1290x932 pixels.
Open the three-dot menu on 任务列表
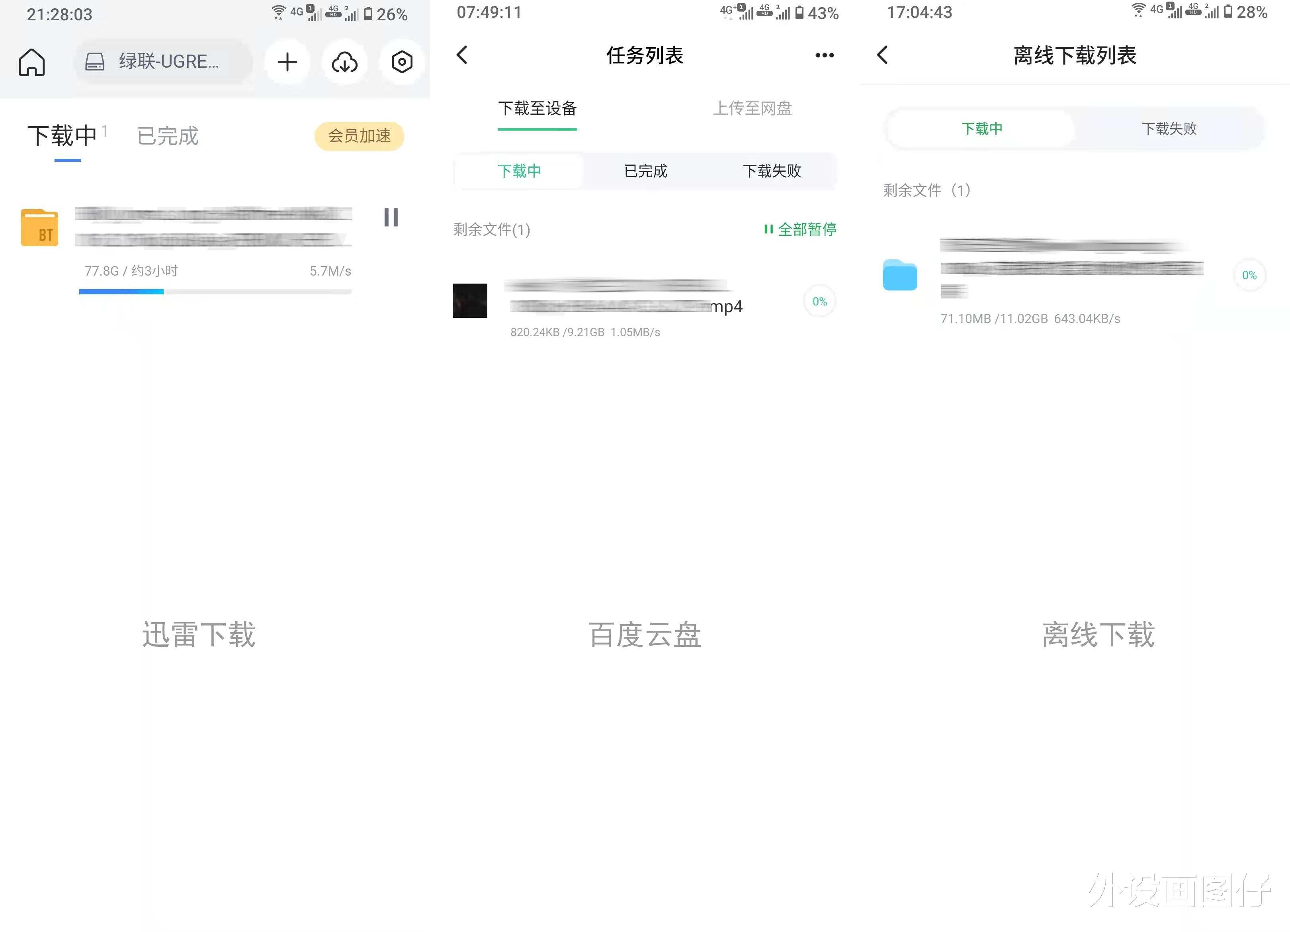point(824,55)
